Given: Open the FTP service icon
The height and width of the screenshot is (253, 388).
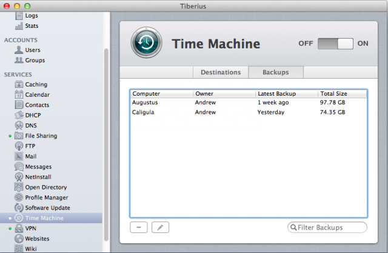Looking at the screenshot, I should [19, 146].
